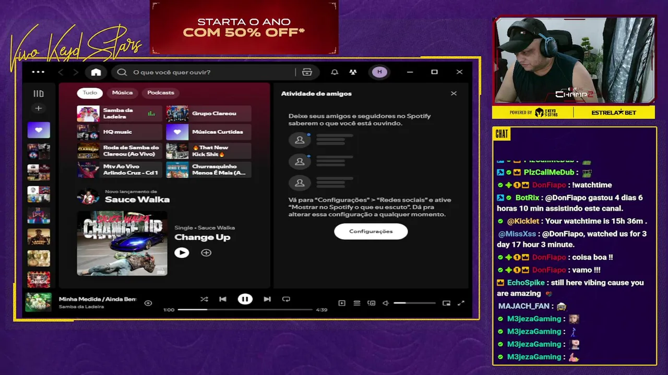668x375 pixels.
Task: Click the EstrelaBet sponsor logo
Action: click(x=614, y=113)
